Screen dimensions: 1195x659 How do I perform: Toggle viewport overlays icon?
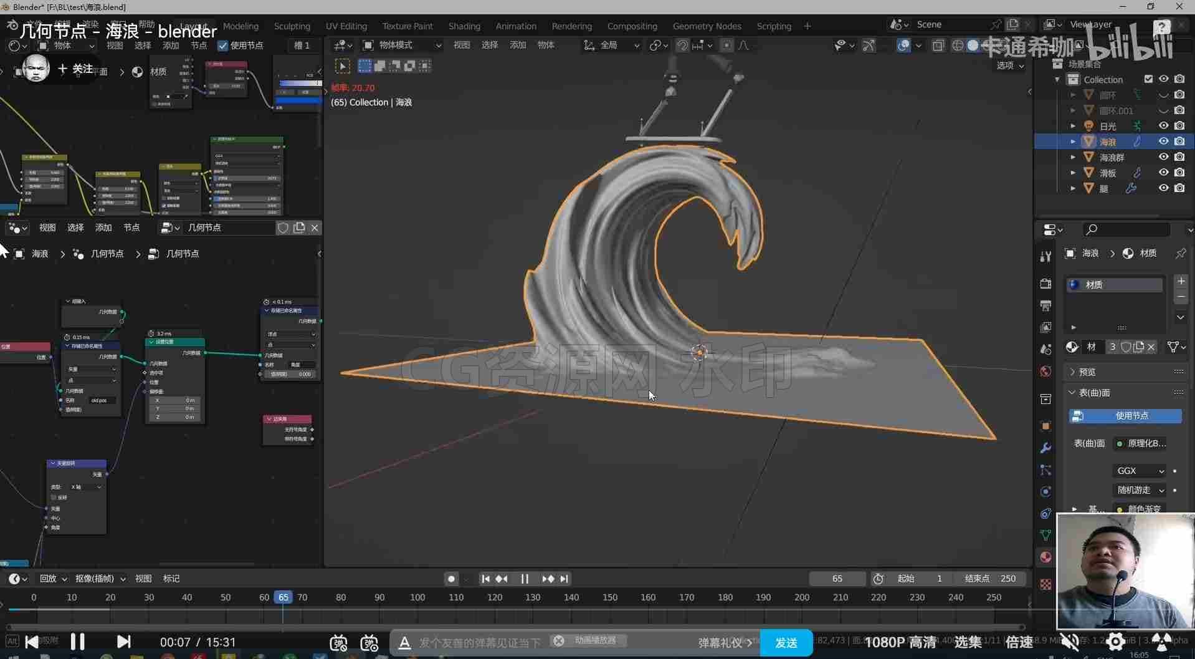click(903, 45)
